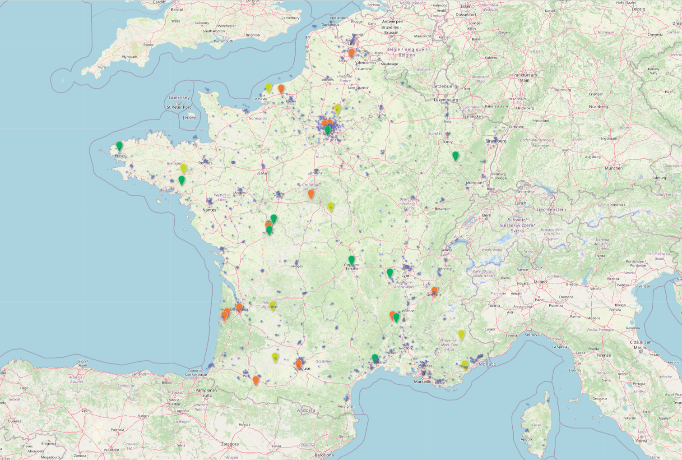Click the orange marker in Centre-Val de Loire
682x460 pixels.
[311, 194]
